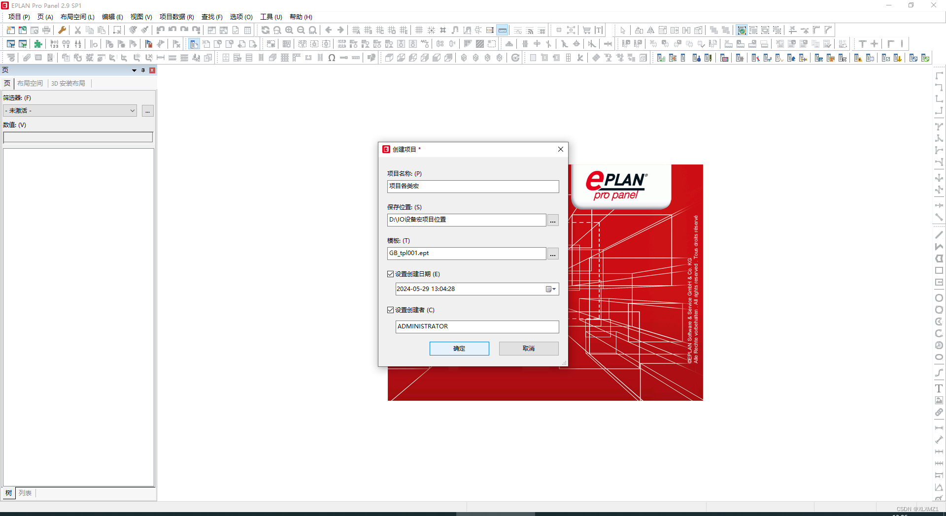Open the 项目数据 (R) menu
Image resolution: width=946 pixels, height=516 pixels.
click(x=176, y=17)
